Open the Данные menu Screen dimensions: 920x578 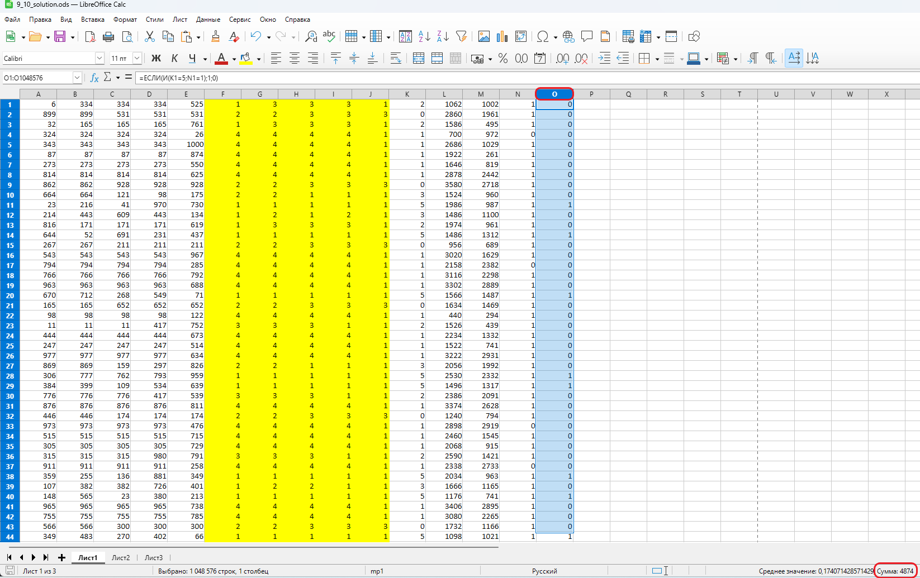click(208, 20)
